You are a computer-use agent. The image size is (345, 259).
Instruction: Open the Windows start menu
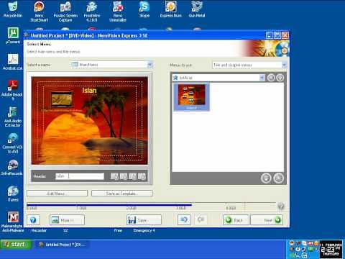16,245
